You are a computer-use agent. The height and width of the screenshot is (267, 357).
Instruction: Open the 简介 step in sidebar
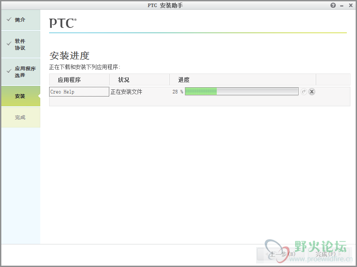[x=21, y=20]
